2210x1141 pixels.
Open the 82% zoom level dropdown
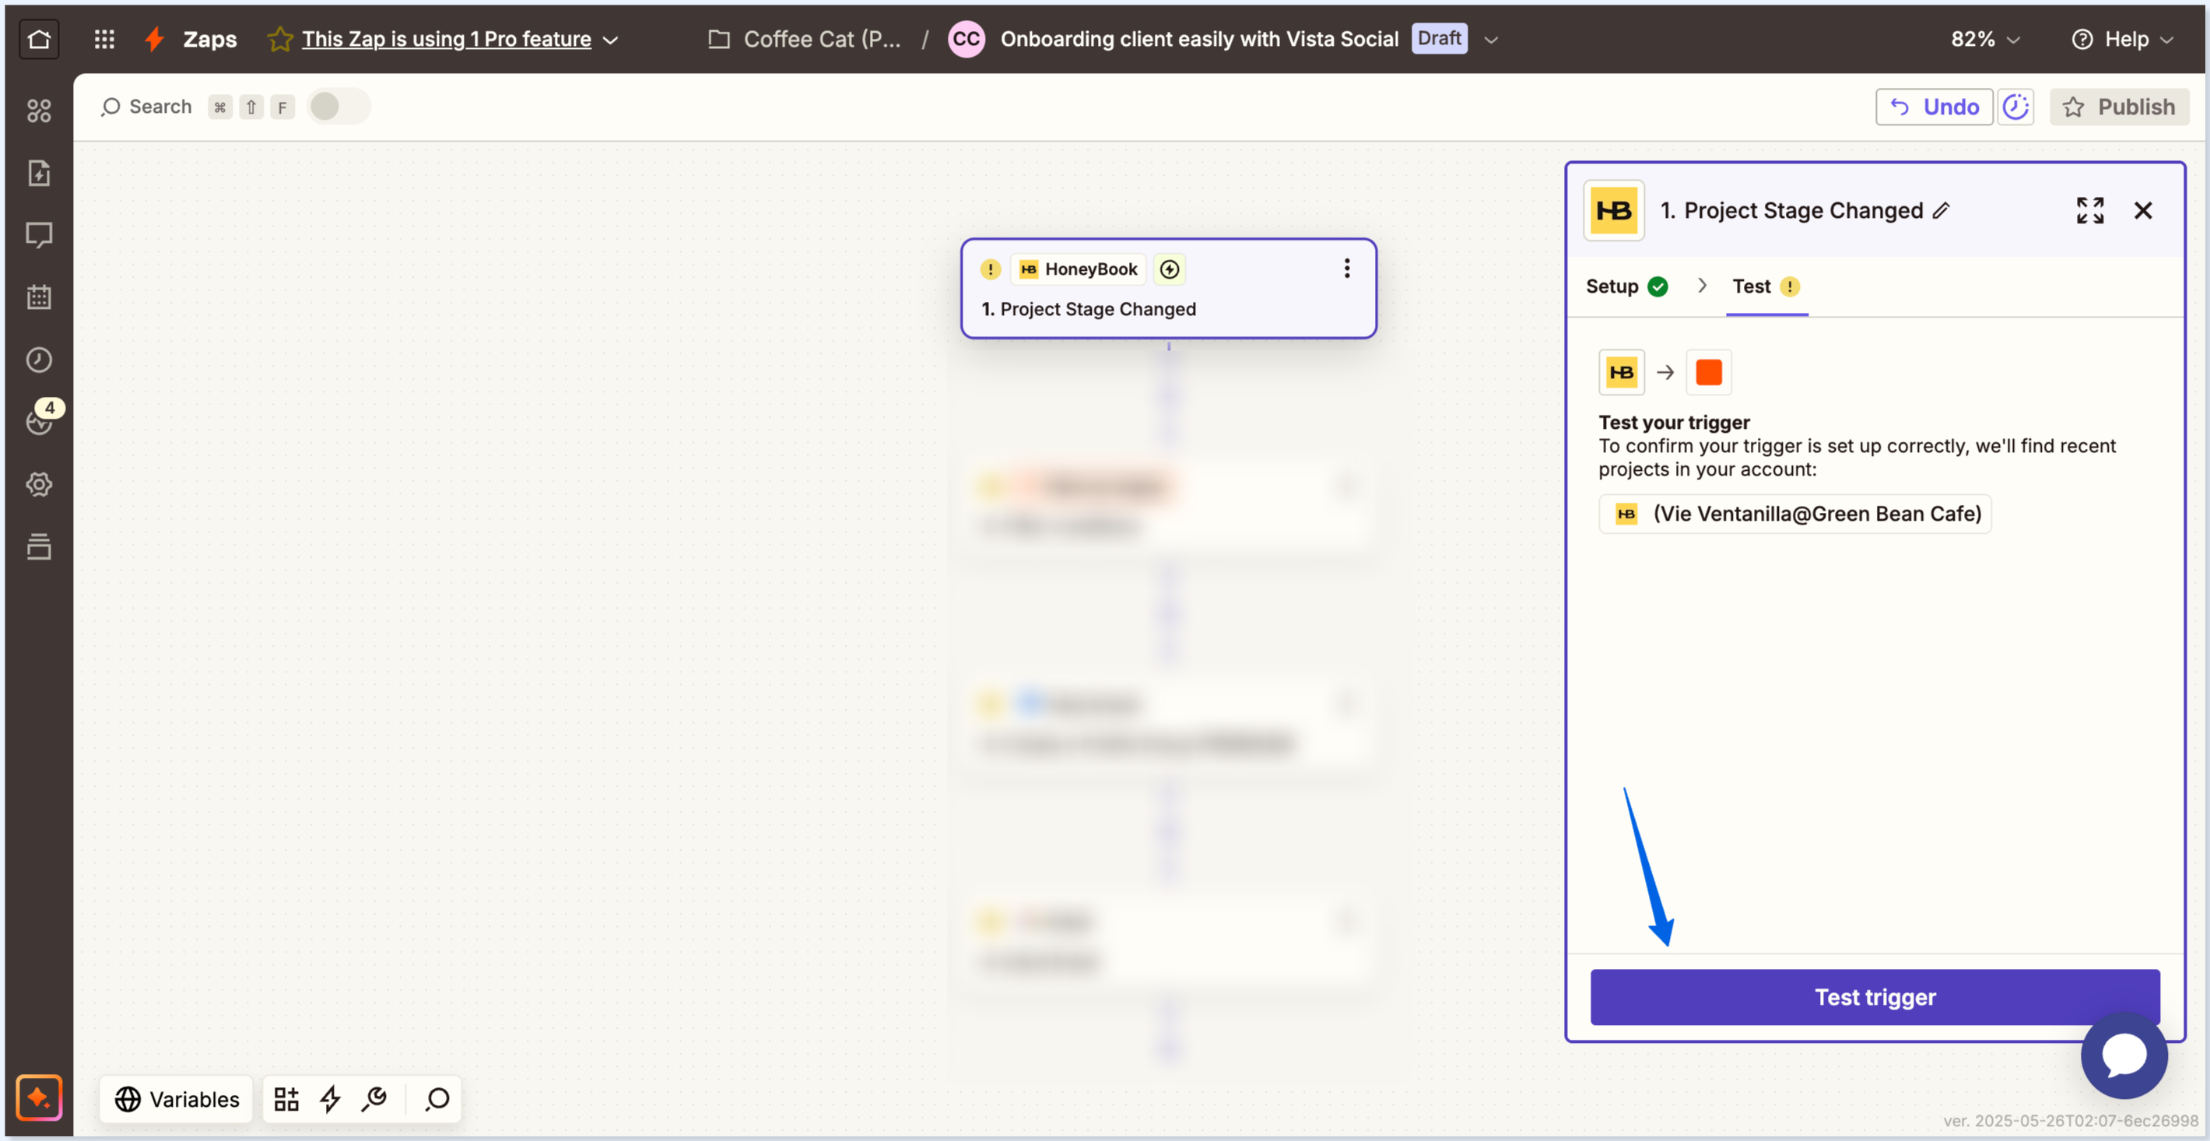[x=1984, y=40]
